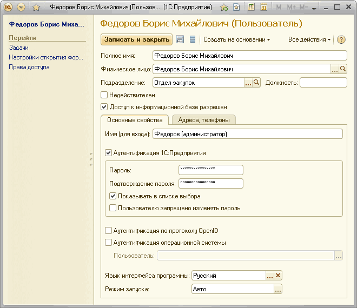Click the favorites star icon in title bar
This screenshot has height=308, width=357.
point(36,8)
